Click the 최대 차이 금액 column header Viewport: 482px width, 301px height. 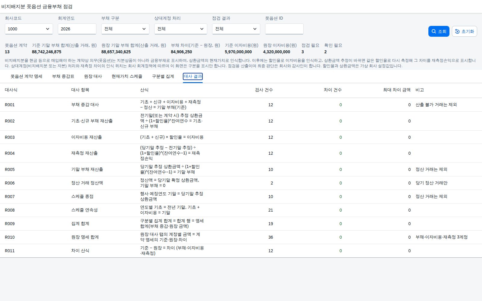coord(397,90)
